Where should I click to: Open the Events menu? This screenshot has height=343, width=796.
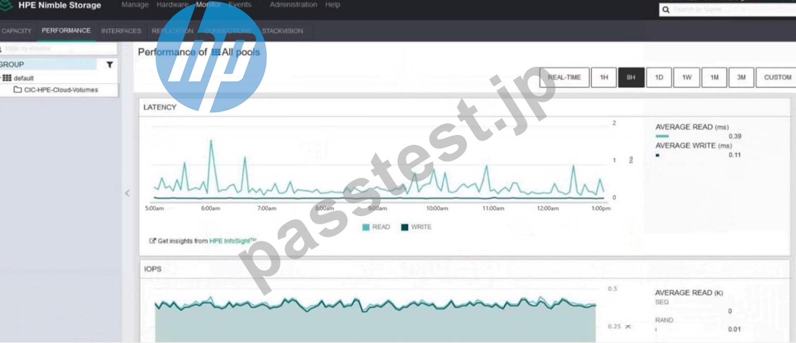[x=240, y=5]
